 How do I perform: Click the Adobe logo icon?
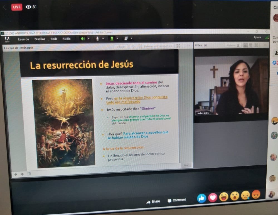7,39
